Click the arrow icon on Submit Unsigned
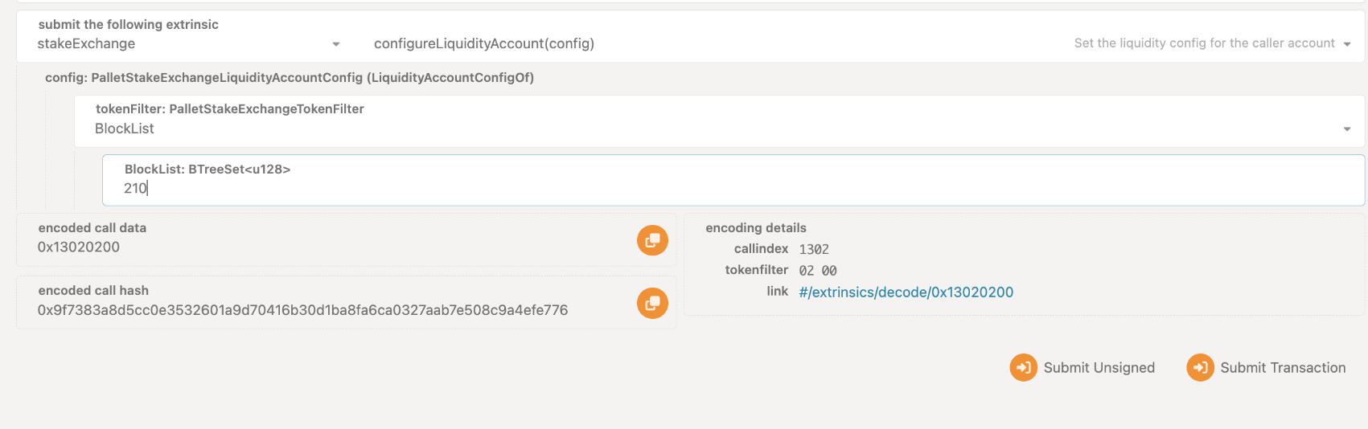Screen dimensions: 1368x429 tap(1023, 368)
